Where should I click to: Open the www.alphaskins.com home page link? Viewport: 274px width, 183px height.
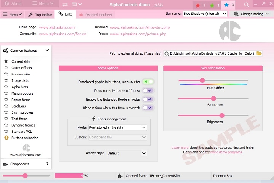pos(57,27)
